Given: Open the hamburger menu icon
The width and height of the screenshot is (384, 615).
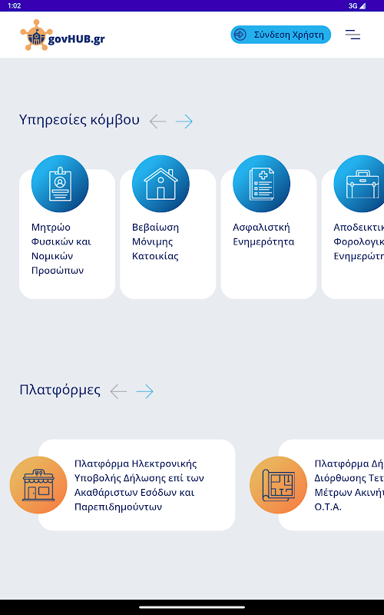Looking at the screenshot, I should coord(353,35).
